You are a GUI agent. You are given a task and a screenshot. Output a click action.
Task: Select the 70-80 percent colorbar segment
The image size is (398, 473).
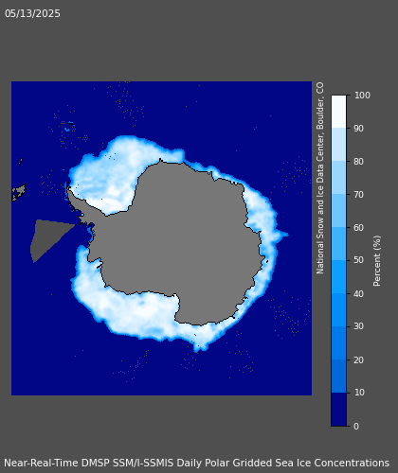tap(338, 178)
